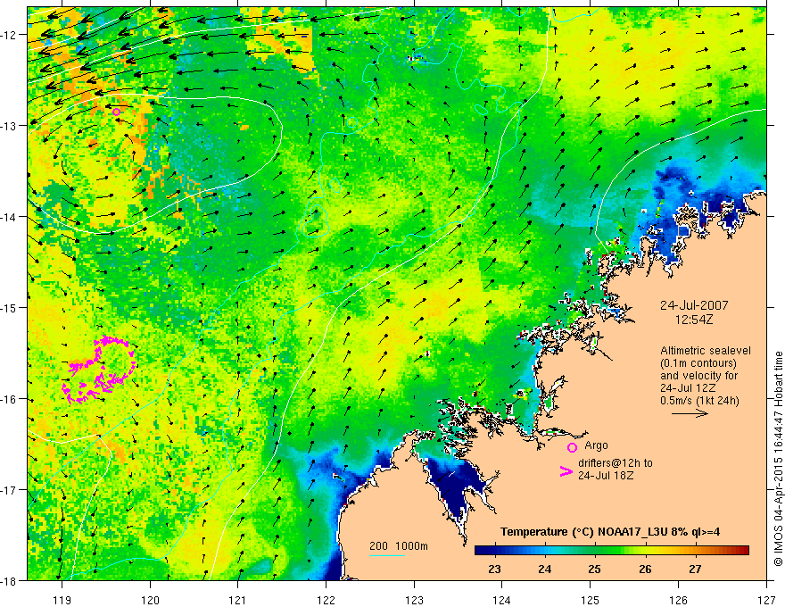Click the date text 24-Jul-2007
This screenshot has width=785, height=607.
tap(694, 305)
